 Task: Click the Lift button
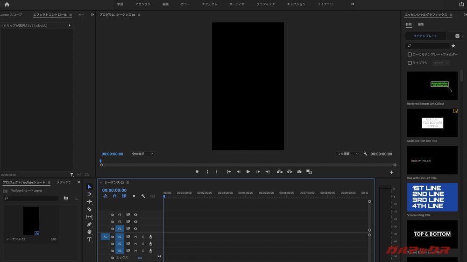click(x=280, y=172)
